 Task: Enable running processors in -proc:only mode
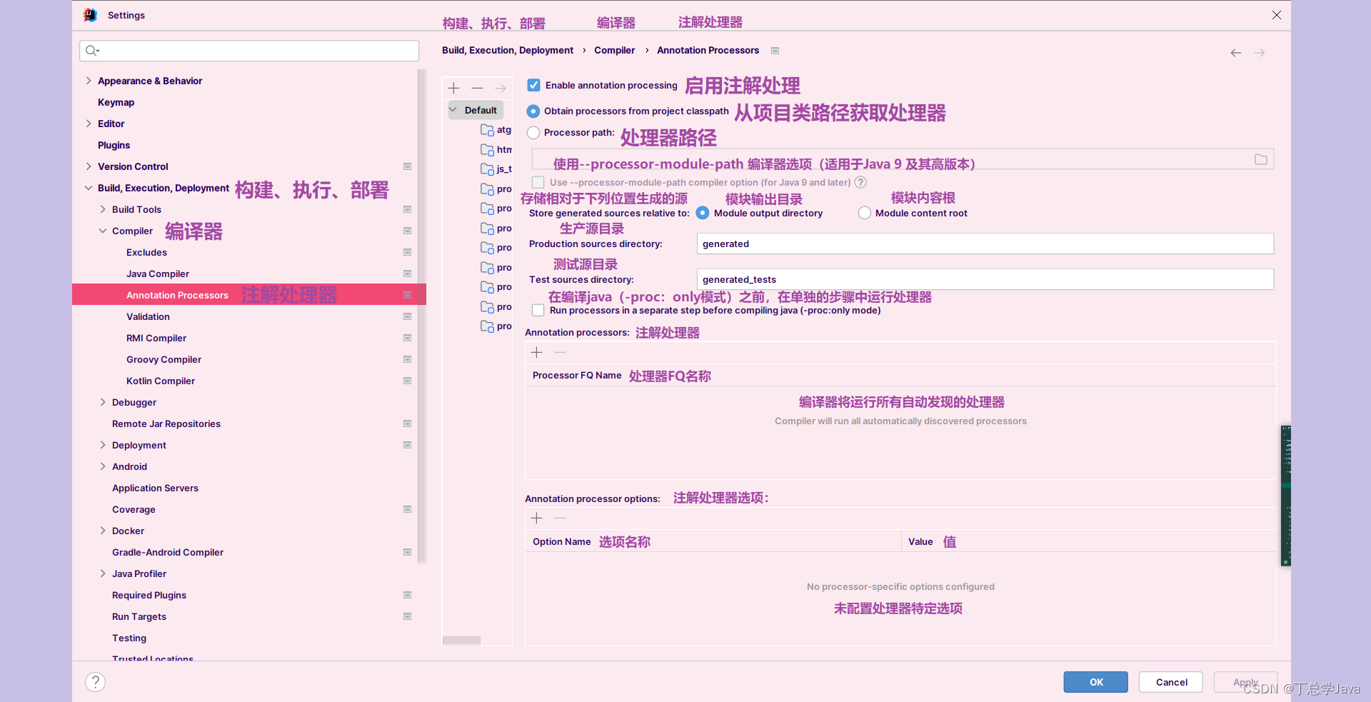coord(537,310)
